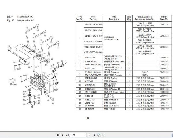Click the 'Description' column header
The width and height of the screenshot is (173, 138).
114,18
